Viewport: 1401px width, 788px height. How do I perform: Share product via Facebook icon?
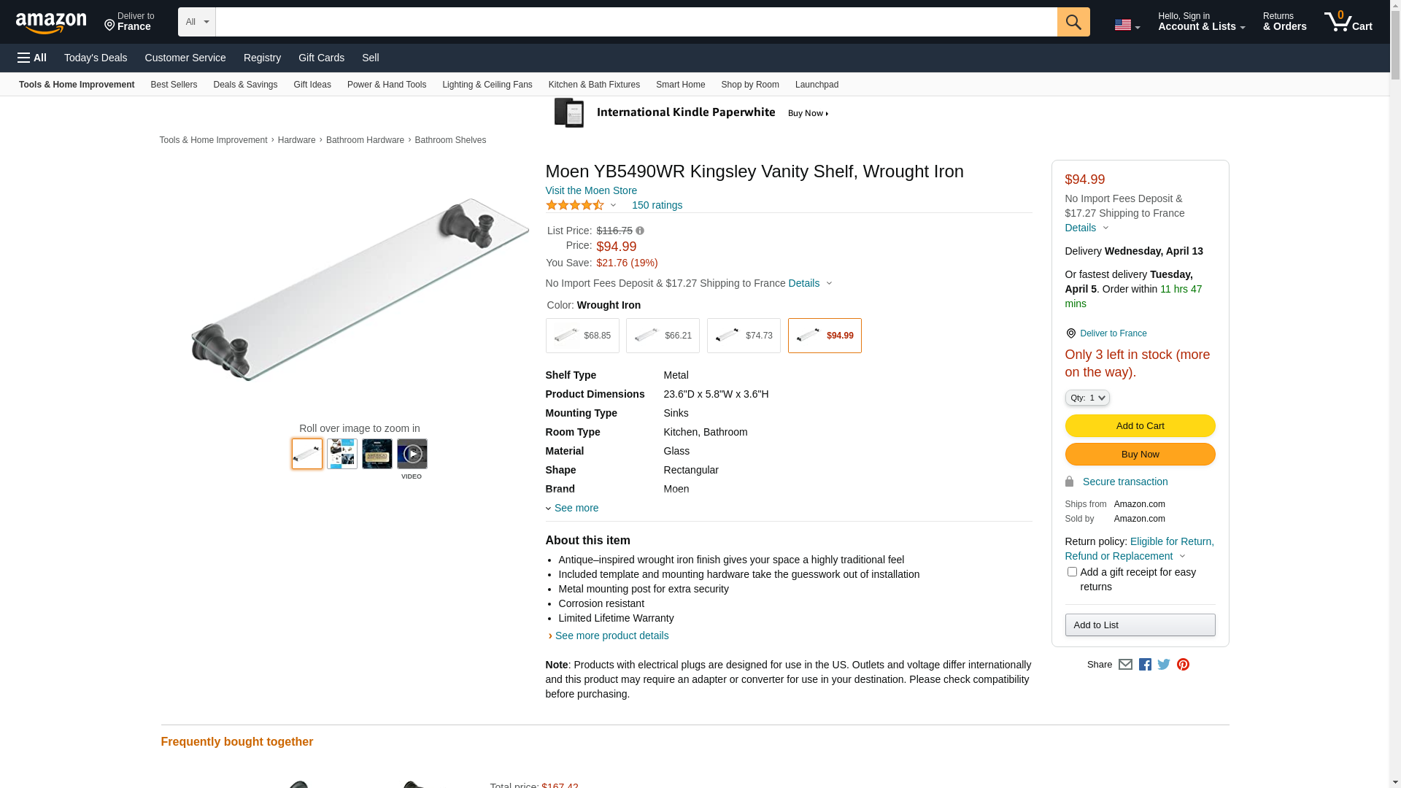1145,665
